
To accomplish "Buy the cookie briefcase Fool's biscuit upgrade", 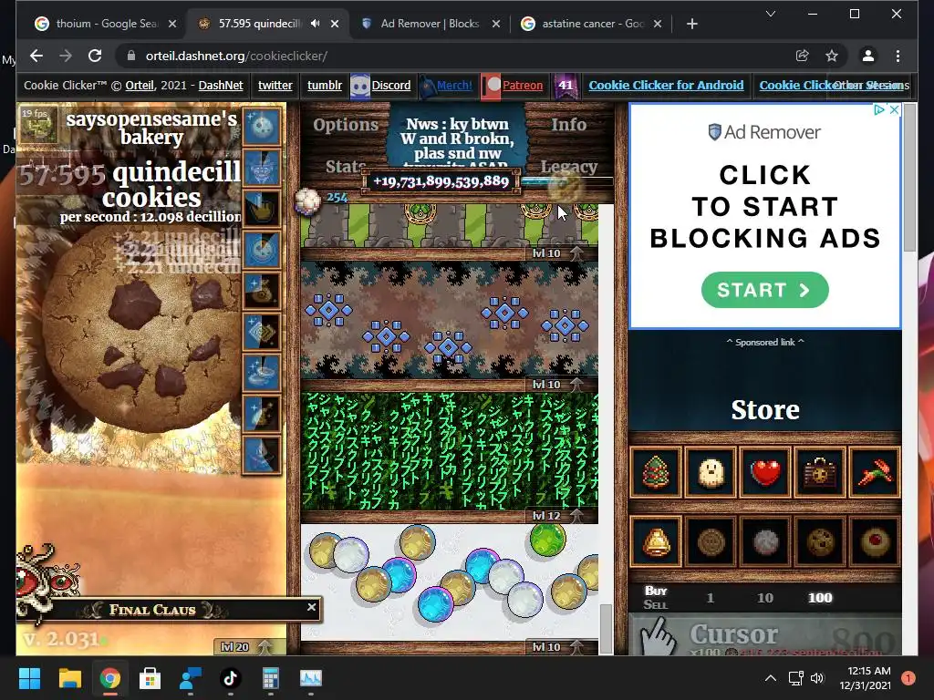I will coord(820,473).
